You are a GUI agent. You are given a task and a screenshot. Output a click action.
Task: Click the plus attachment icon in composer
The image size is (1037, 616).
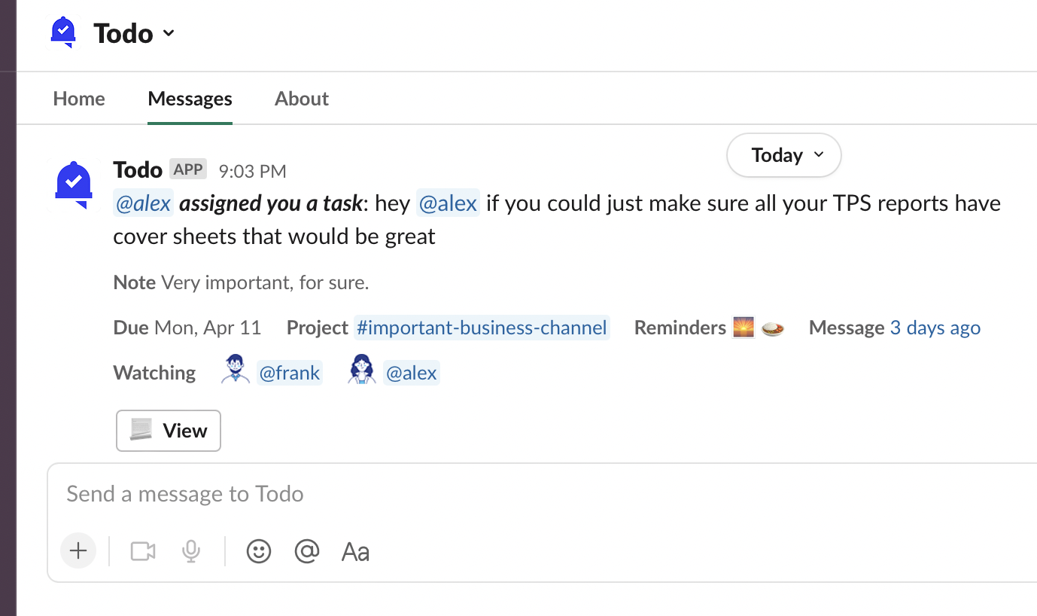click(78, 551)
